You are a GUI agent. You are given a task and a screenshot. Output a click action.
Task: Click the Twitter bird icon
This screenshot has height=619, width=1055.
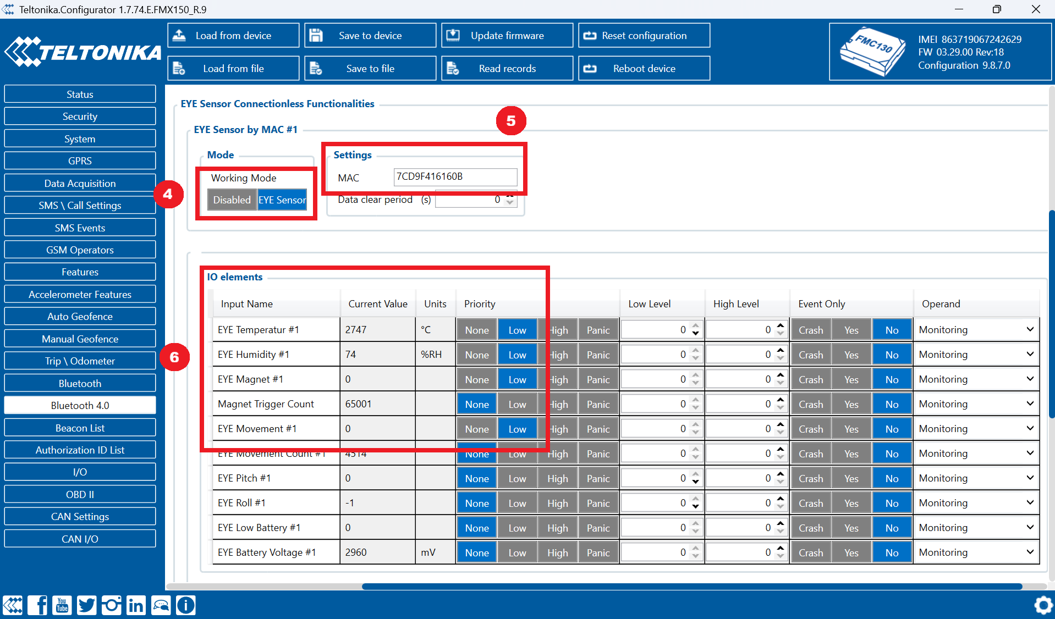[x=86, y=605]
